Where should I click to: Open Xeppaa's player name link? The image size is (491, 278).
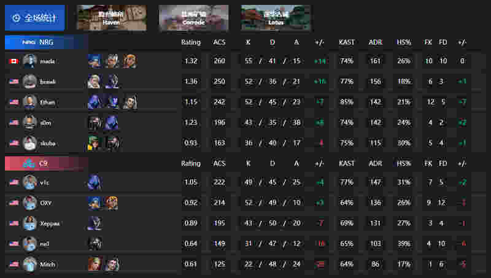click(50, 223)
